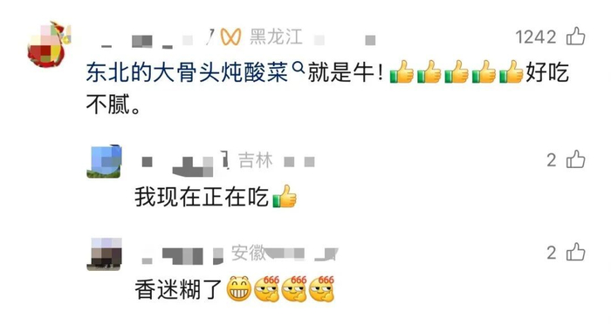This screenshot has width=611, height=324.
Task: Click the first thumbs-up emoji after 就是牛!
Action: point(402,72)
